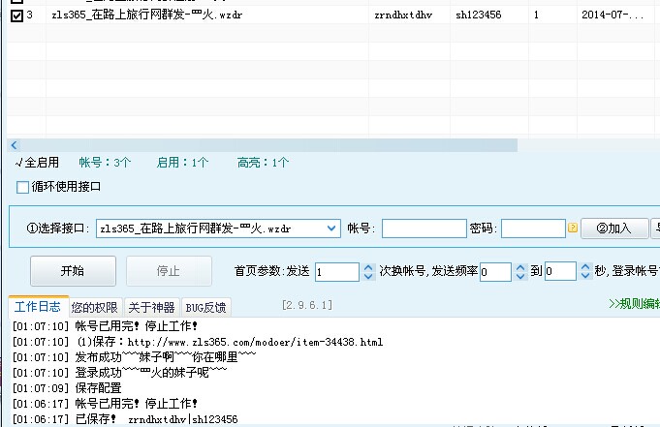Click the 发布成功 log line
The image size is (660, 427).
[x=135, y=357]
